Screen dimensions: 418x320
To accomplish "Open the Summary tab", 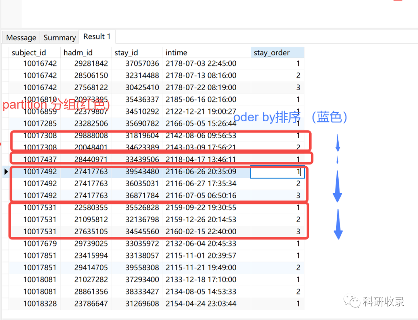I will (x=60, y=37).
